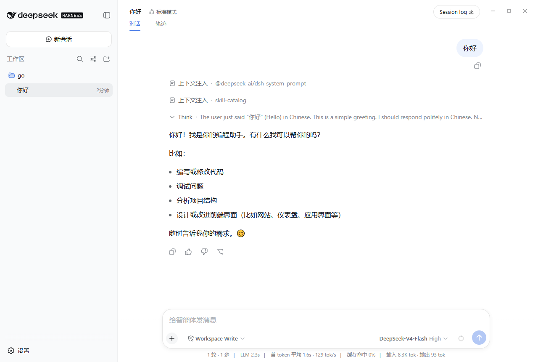This screenshot has height=362, width=538.
Task: Add a new workspace folder icon
Action: coord(107,59)
